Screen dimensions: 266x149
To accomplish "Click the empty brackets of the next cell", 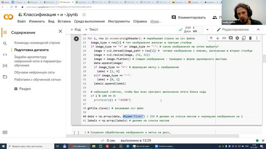I will click(x=76, y=132).
